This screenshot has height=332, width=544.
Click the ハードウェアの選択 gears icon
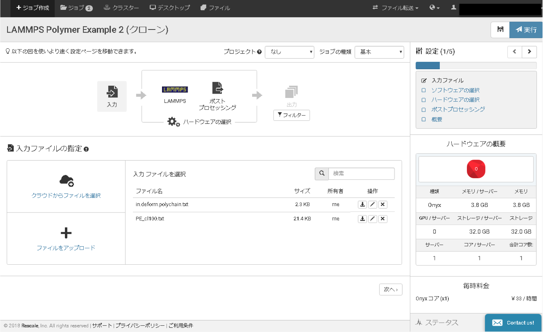tap(173, 122)
